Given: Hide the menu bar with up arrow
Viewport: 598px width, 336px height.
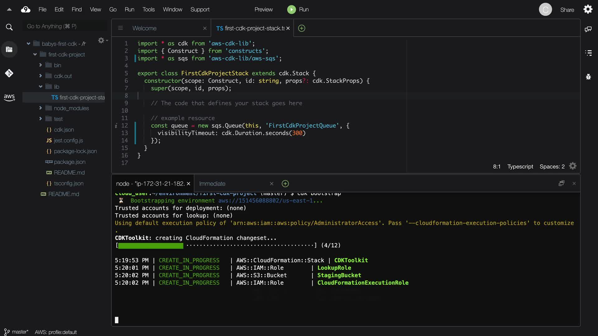Looking at the screenshot, I should coord(9,10).
